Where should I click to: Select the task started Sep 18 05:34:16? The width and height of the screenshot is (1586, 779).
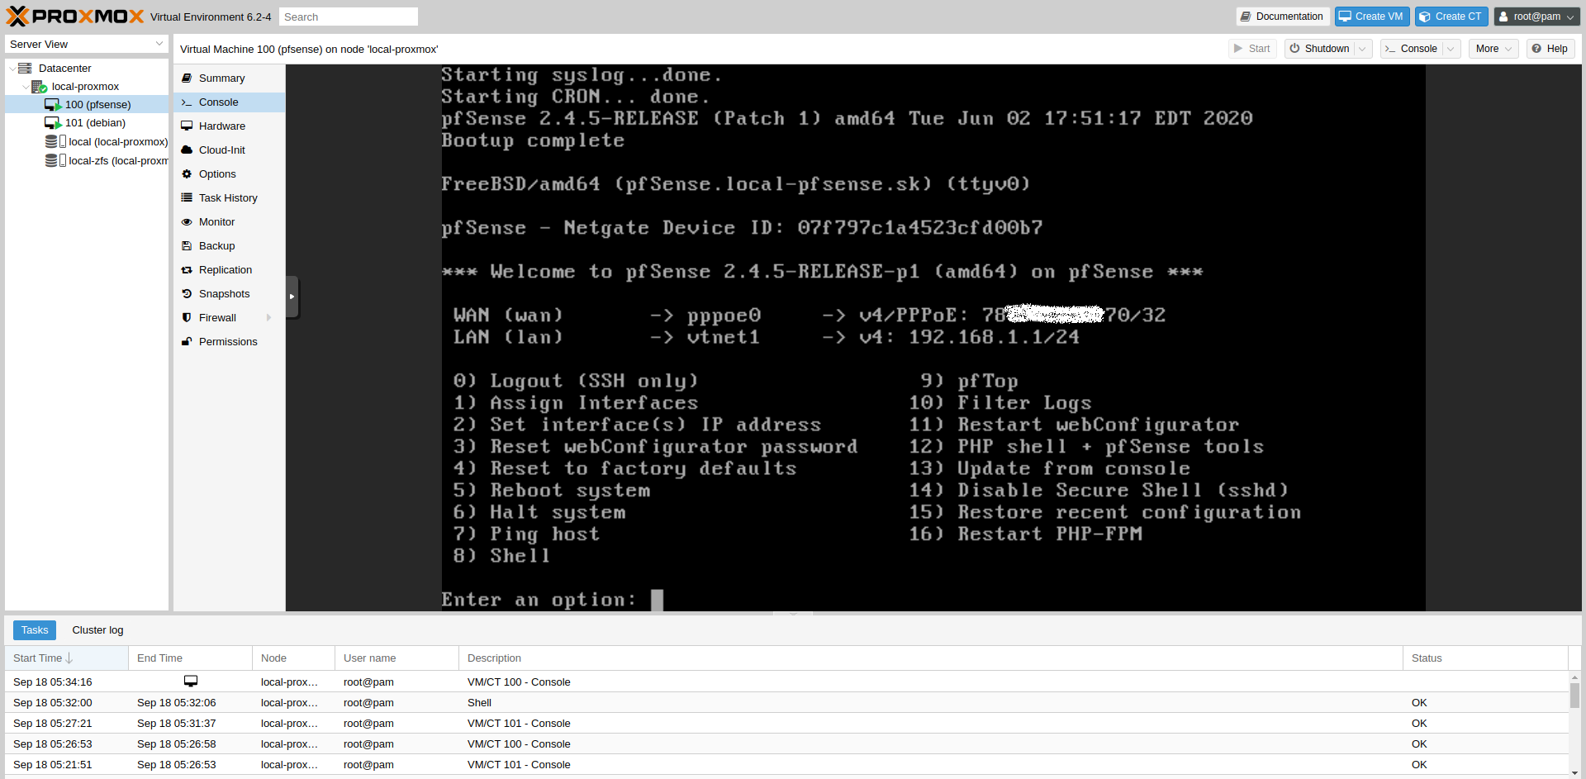point(786,682)
